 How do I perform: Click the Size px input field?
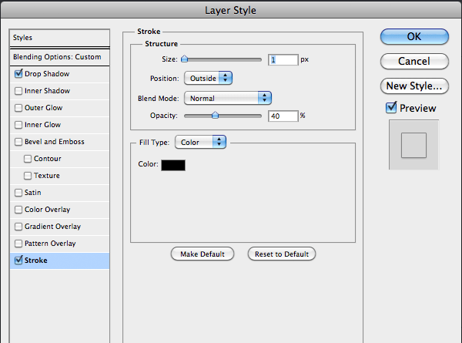coord(283,60)
